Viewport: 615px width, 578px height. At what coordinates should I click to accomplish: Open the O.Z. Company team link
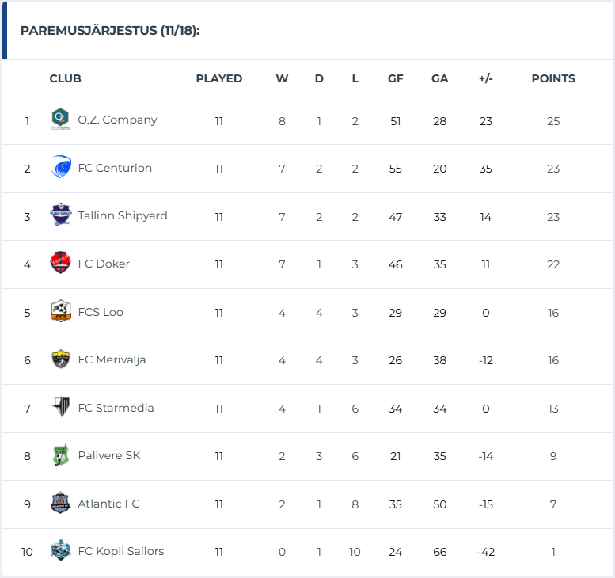click(x=117, y=120)
